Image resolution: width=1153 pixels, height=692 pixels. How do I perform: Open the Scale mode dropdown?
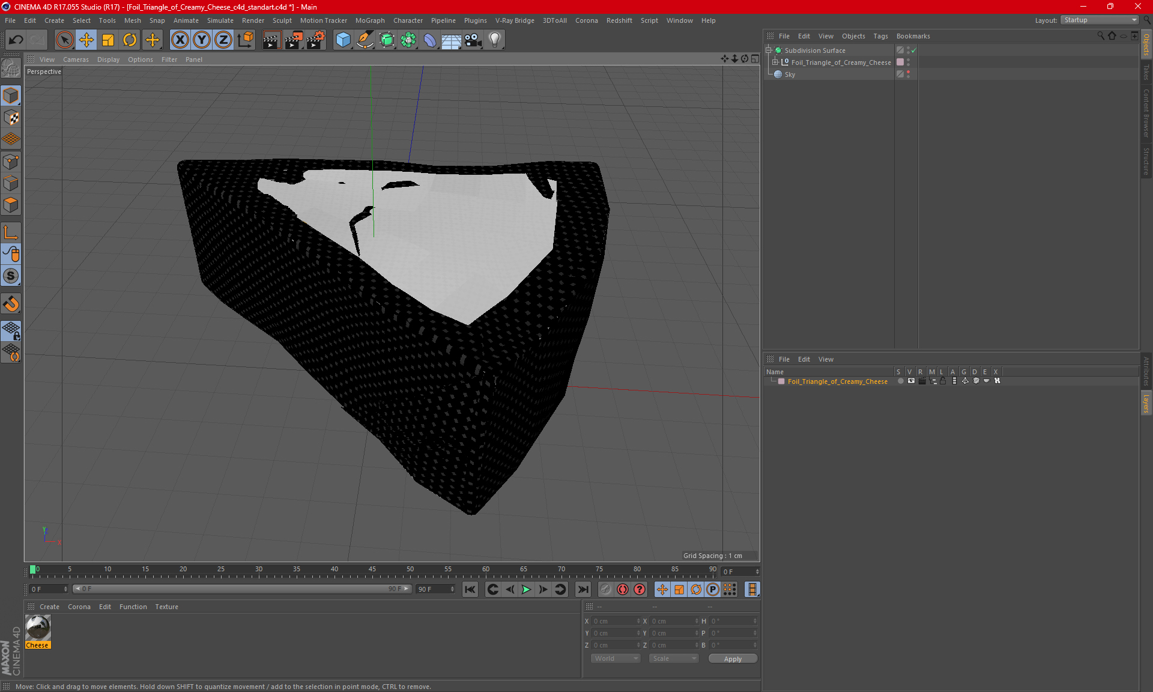[674, 658]
